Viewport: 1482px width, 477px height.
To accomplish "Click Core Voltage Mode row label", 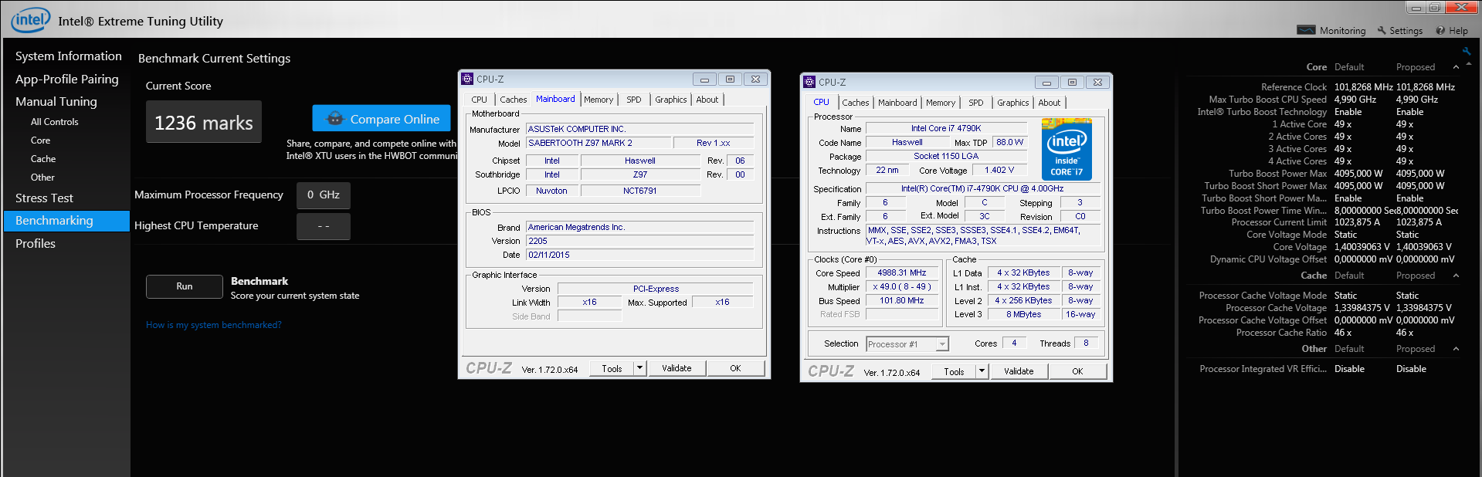I will [x=1287, y=235].
